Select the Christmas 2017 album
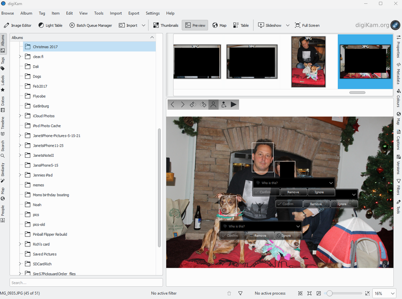Screen dimensions: 402x299 coord(46,47)
